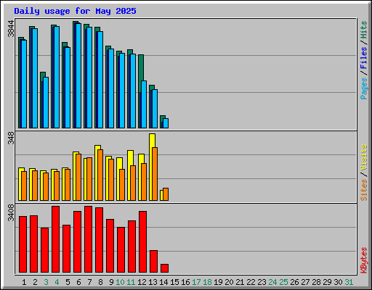Click the day 14 cyan pages bar
This screenshot has height=290, width=372.
click(x=166, y=123)
